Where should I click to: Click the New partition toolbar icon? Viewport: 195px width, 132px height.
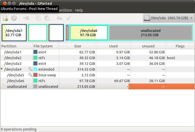tap(6, 18)
